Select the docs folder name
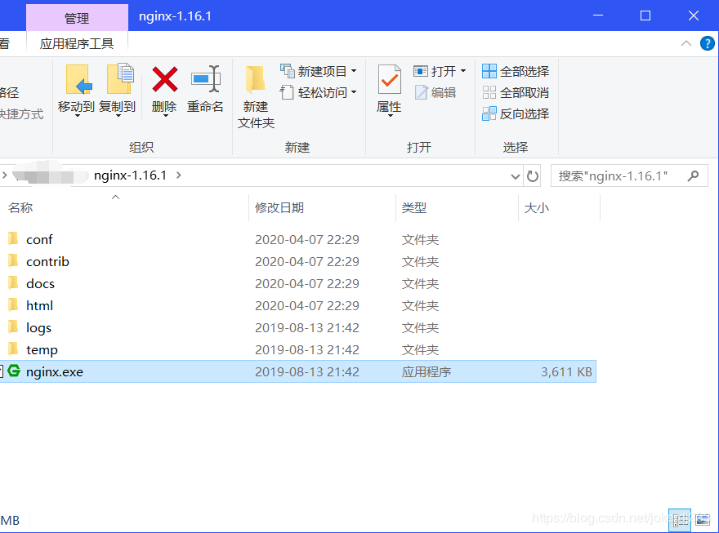The width and height of the screenshot is (719, 533). [x=40, y=283]
